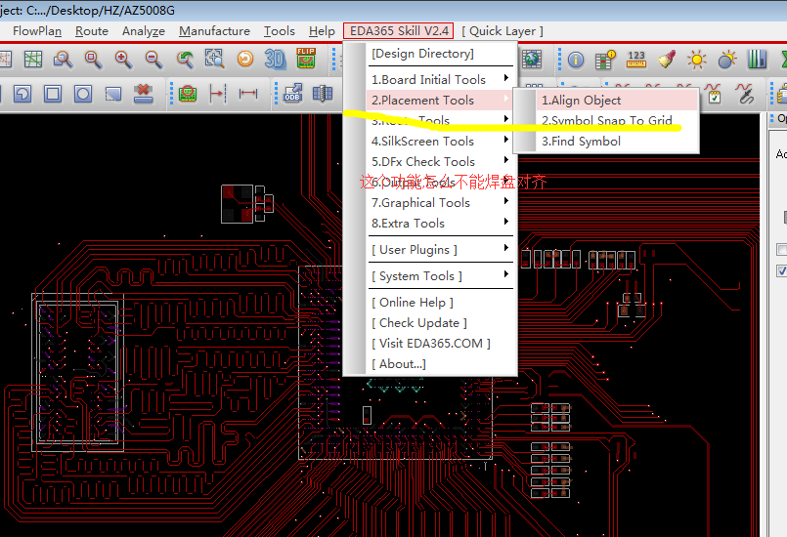
Task: Click the table with info badge icon
Action: click(x=606, y=60)
